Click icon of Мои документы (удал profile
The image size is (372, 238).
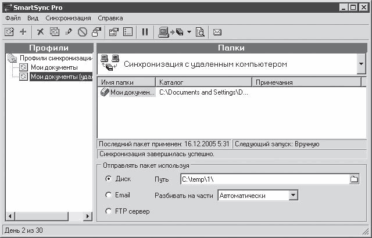[23, 77]
